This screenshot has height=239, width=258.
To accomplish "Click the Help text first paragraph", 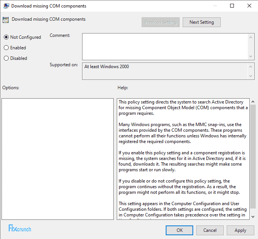I will pyautogui.click(x=183, y=108).
